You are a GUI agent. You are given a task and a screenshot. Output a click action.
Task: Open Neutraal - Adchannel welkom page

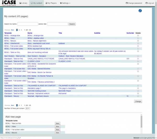coord(38,93)
